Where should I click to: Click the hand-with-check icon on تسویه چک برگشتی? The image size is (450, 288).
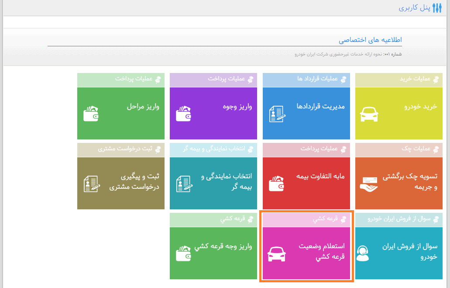click(369, 184)
